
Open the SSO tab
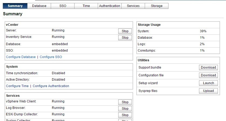click(x=63, y=6)
